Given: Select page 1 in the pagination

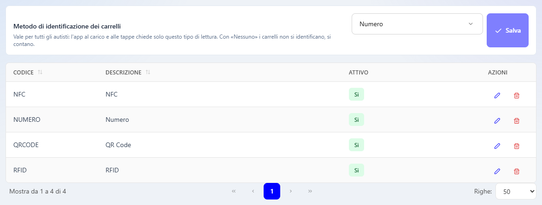Looking at the screenshot, I should pyautogui.click(x=272, y=191).
